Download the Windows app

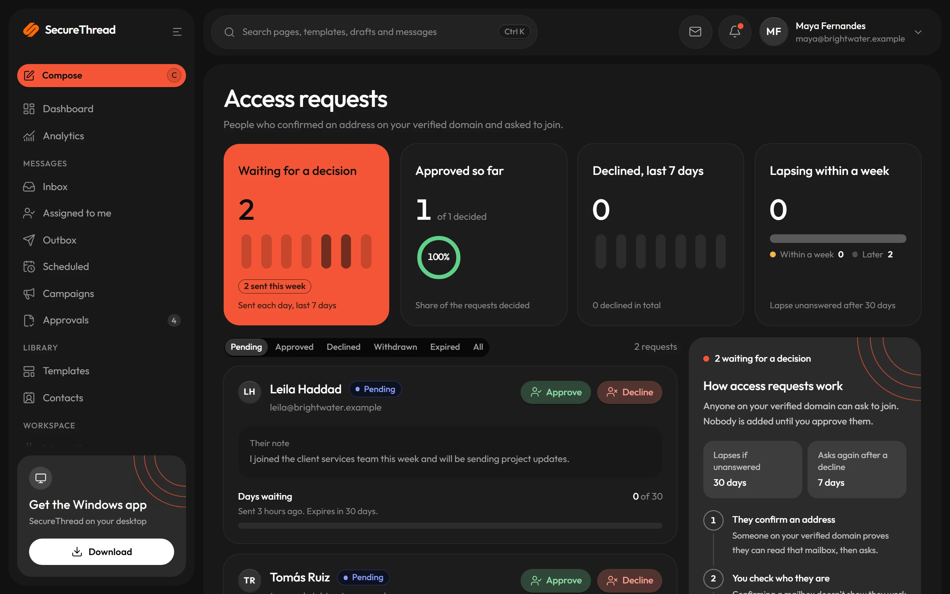pyautogui.click(x=101, y=551)
